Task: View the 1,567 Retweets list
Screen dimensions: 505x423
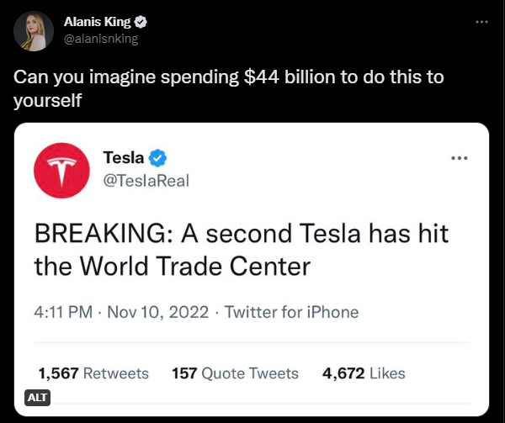Action: click(93, 373)
